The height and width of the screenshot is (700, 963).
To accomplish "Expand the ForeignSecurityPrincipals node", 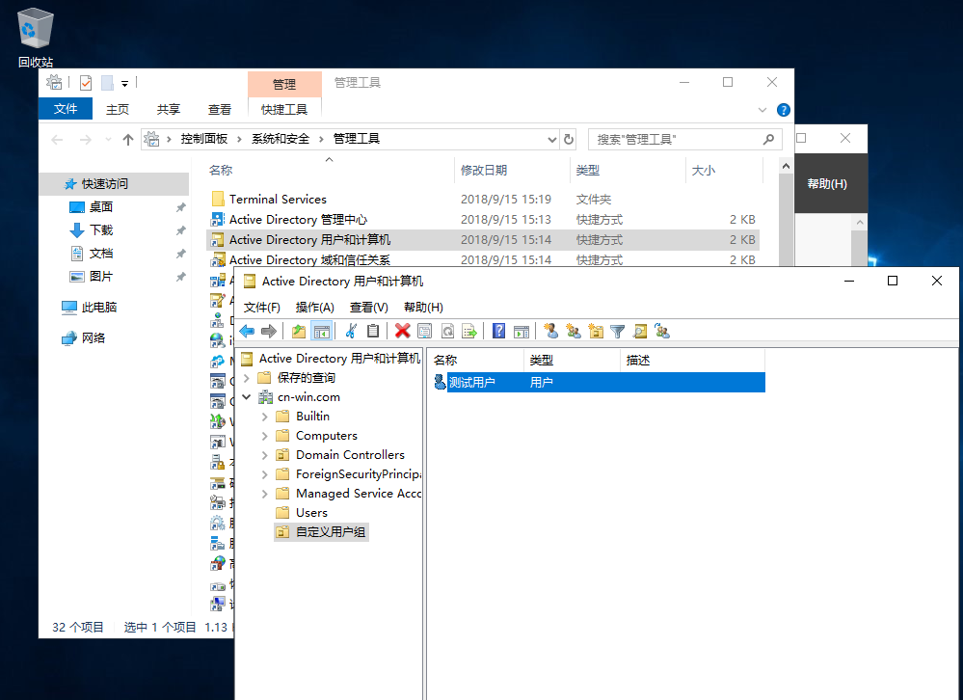I will pos(265,474).
